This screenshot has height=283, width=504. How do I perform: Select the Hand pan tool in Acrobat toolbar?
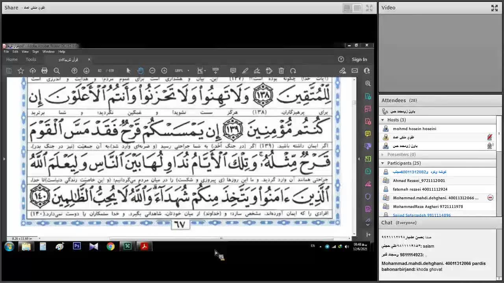tap(141, 71)
